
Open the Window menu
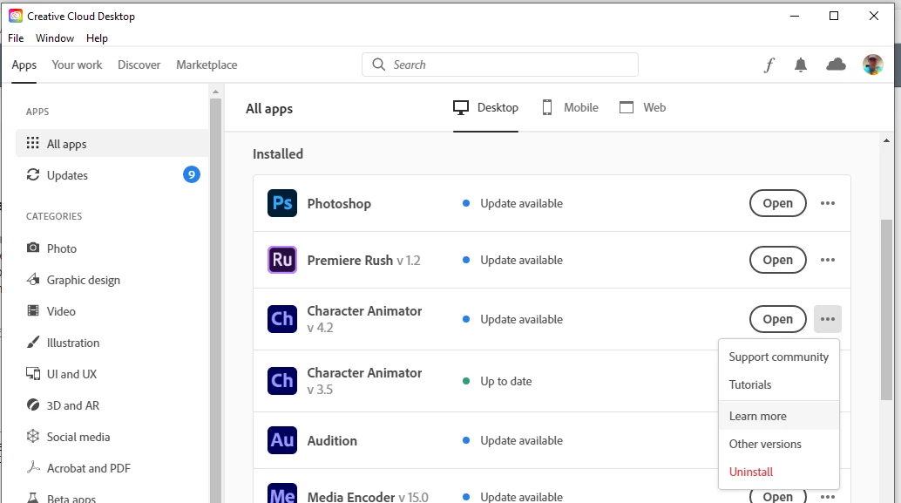(55, 38)
